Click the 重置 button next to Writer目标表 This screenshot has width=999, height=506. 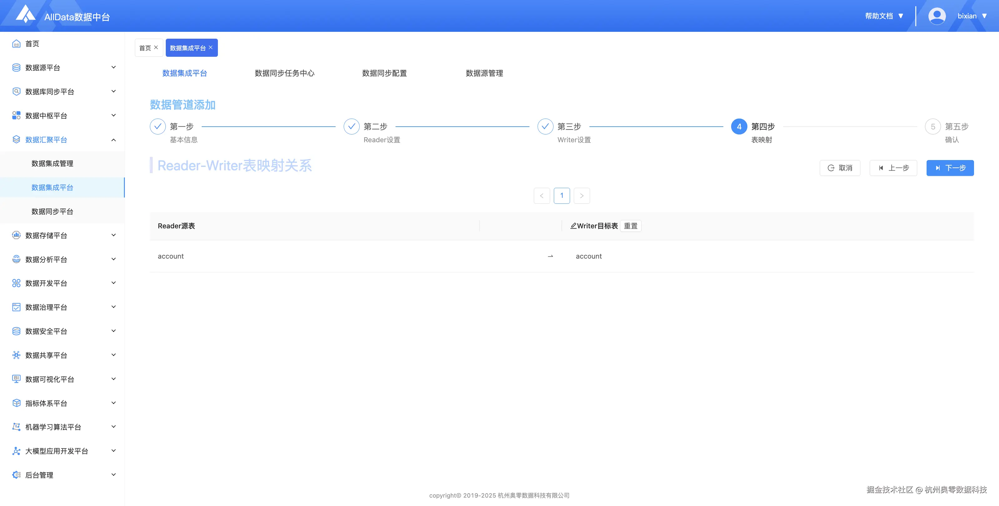[631, 226]
